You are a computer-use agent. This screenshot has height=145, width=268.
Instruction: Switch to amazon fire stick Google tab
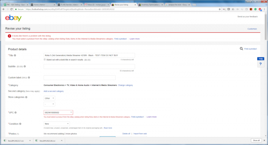178,5
